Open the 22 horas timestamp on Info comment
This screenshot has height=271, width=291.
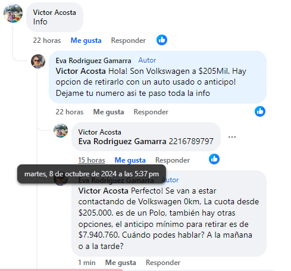(47, 41)
